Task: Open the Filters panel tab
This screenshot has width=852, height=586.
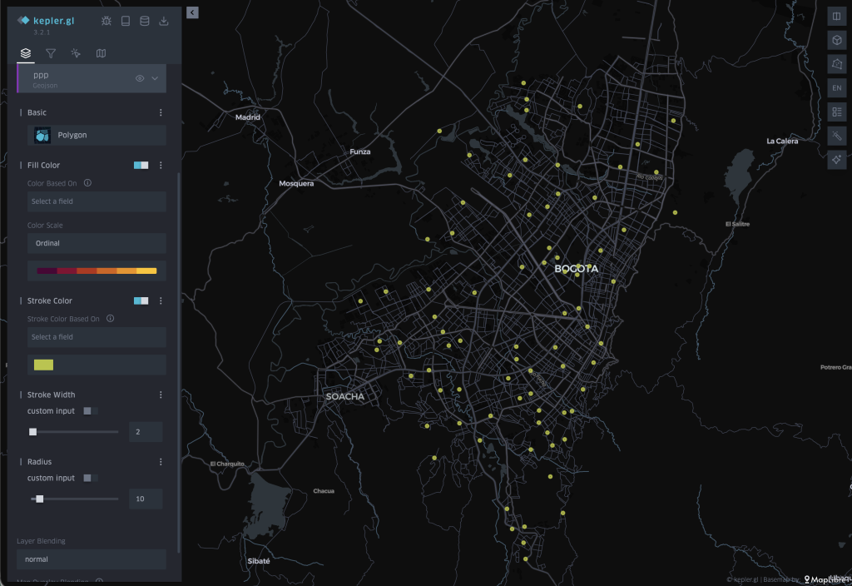Action: tap(51, 53)
